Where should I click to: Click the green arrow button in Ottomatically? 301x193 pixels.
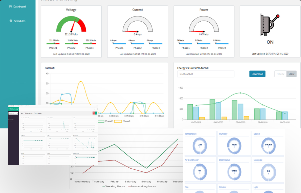(x=96, y=113)
